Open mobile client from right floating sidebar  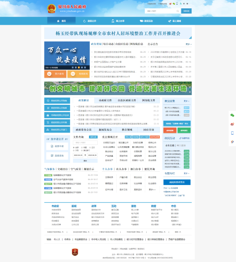pyautogui.click(x=232, y=133)
